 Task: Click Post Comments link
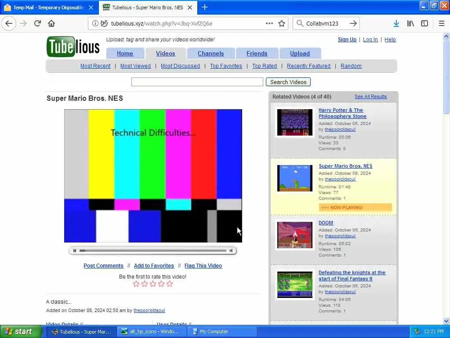103,265
